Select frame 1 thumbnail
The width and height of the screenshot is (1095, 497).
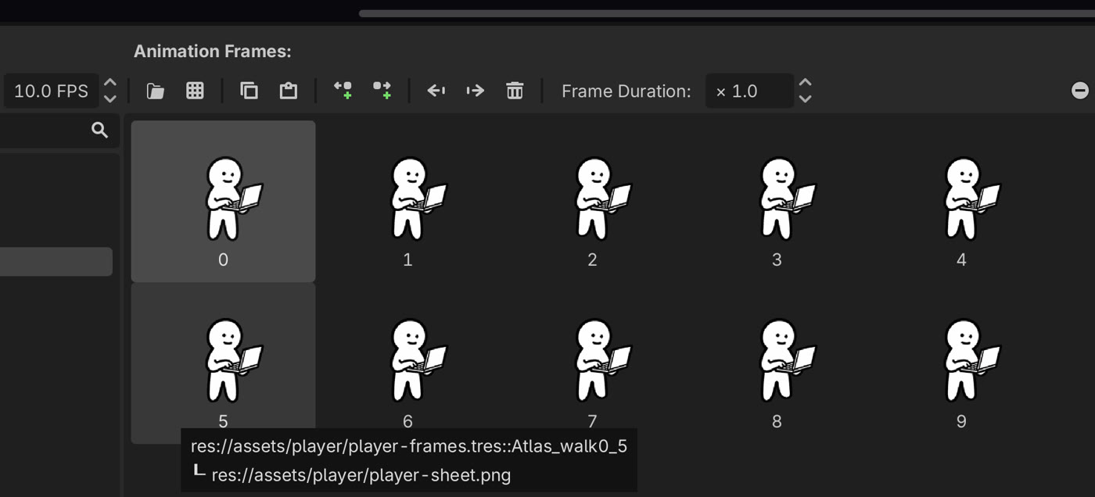click(x=407, y=202)
